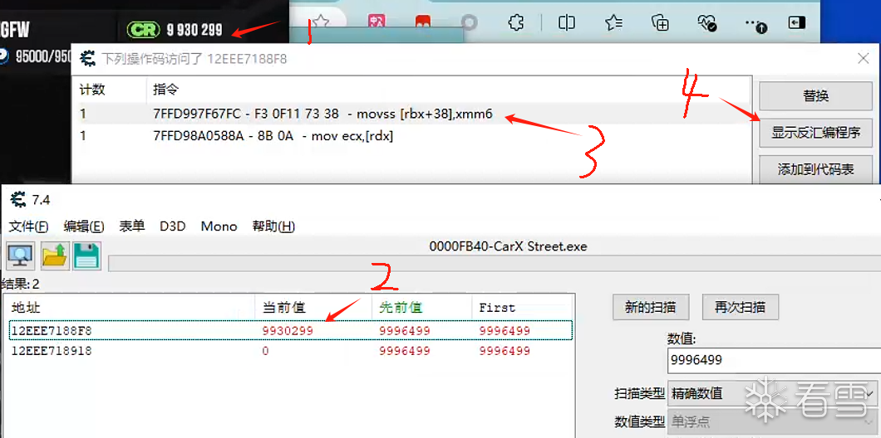Open the browser more options menu
Screen dimensions: 881x438
(x=755, y=24)
